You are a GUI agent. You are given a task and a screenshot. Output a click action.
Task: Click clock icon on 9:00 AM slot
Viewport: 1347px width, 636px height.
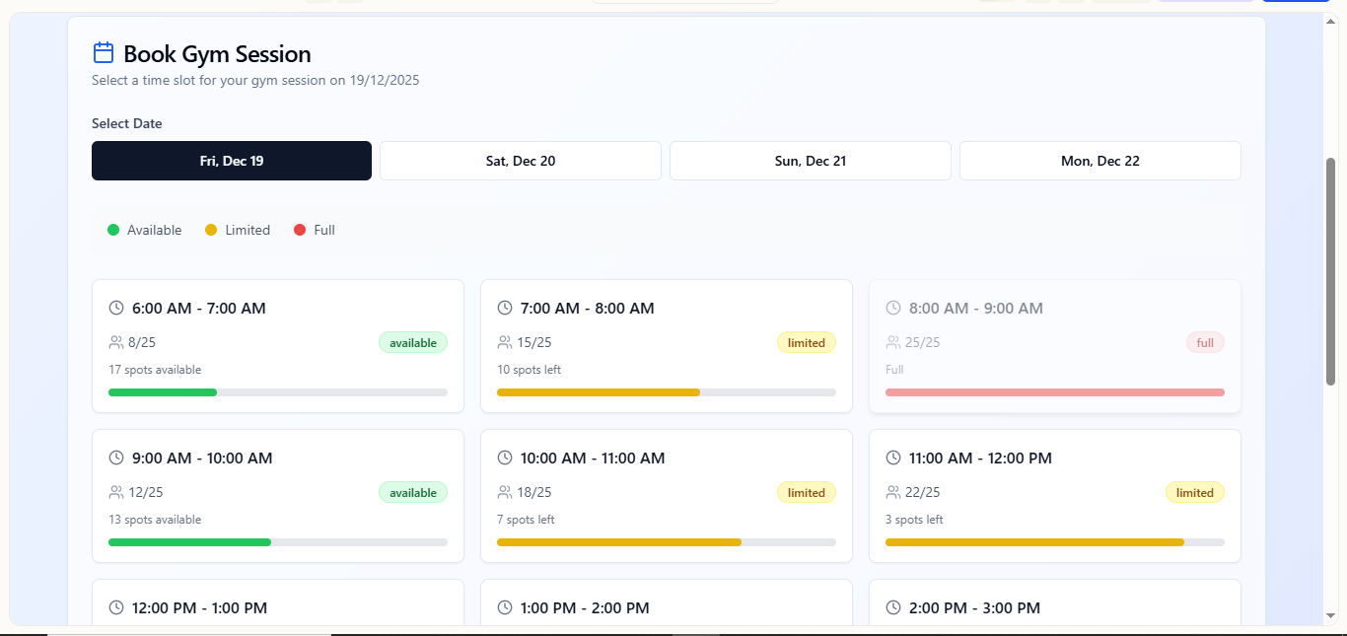116,458
